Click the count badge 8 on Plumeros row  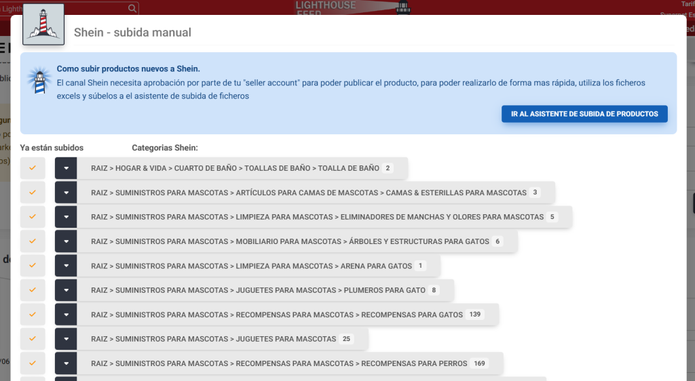(x=434, y=290)
